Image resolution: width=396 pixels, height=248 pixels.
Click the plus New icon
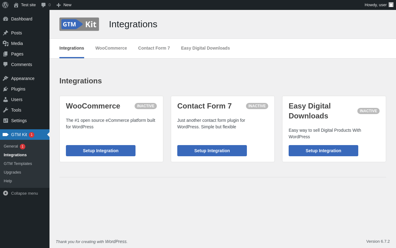[x=58, y=5]
